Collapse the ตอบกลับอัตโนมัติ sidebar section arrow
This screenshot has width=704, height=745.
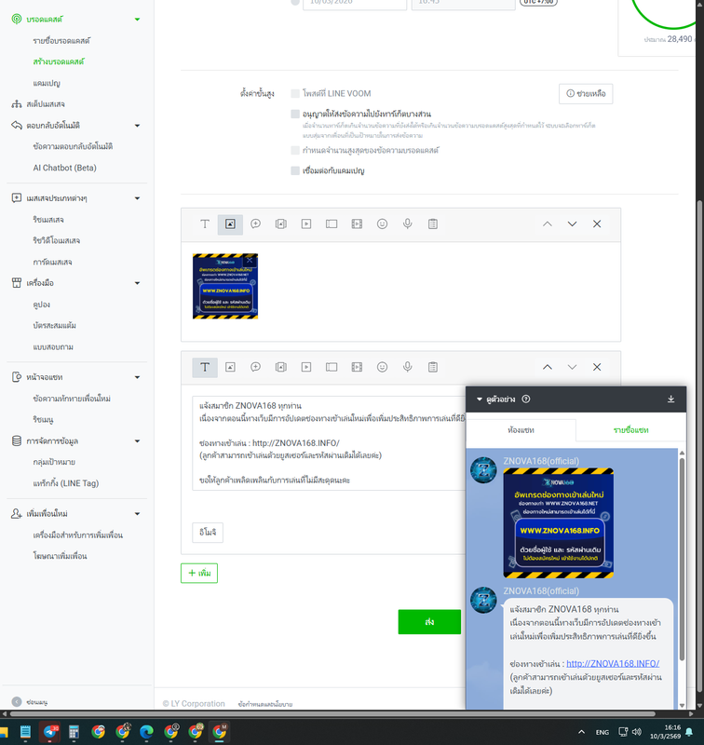click(x=137, y=126)
